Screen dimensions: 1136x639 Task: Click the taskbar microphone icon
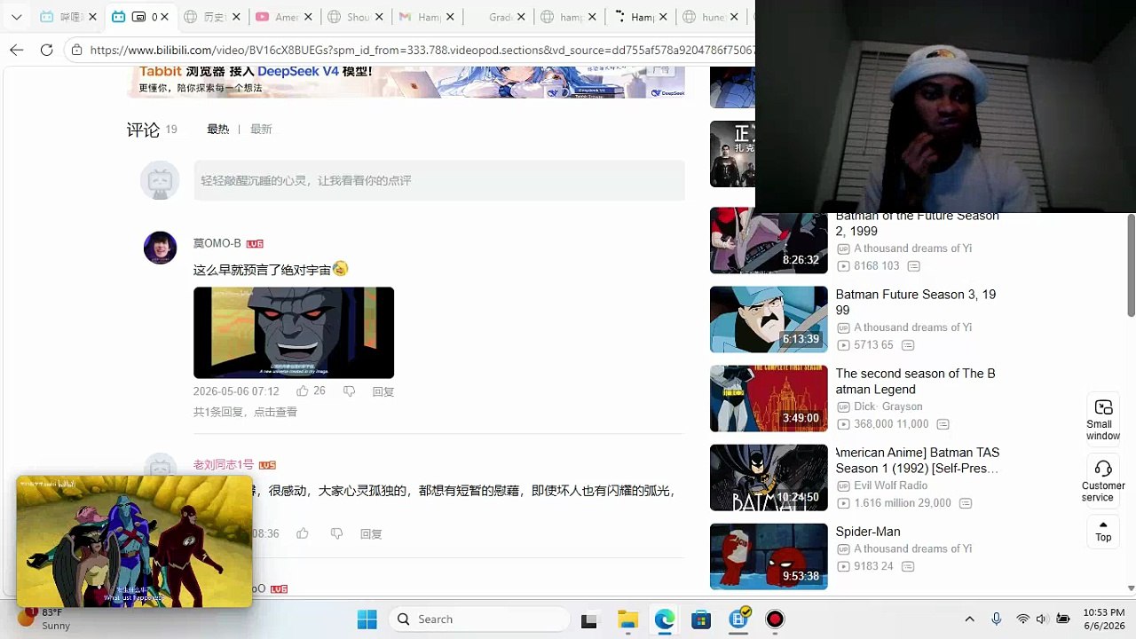(x=996, y=619)
